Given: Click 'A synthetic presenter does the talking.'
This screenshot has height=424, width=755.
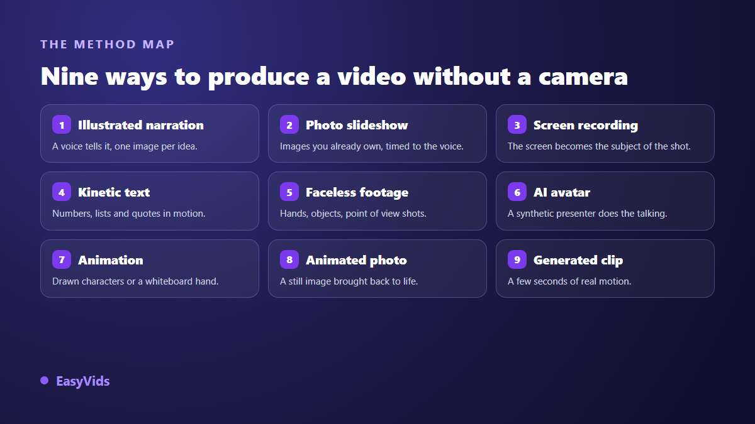Looking at the screenshot, I should [x=588, y=214].
